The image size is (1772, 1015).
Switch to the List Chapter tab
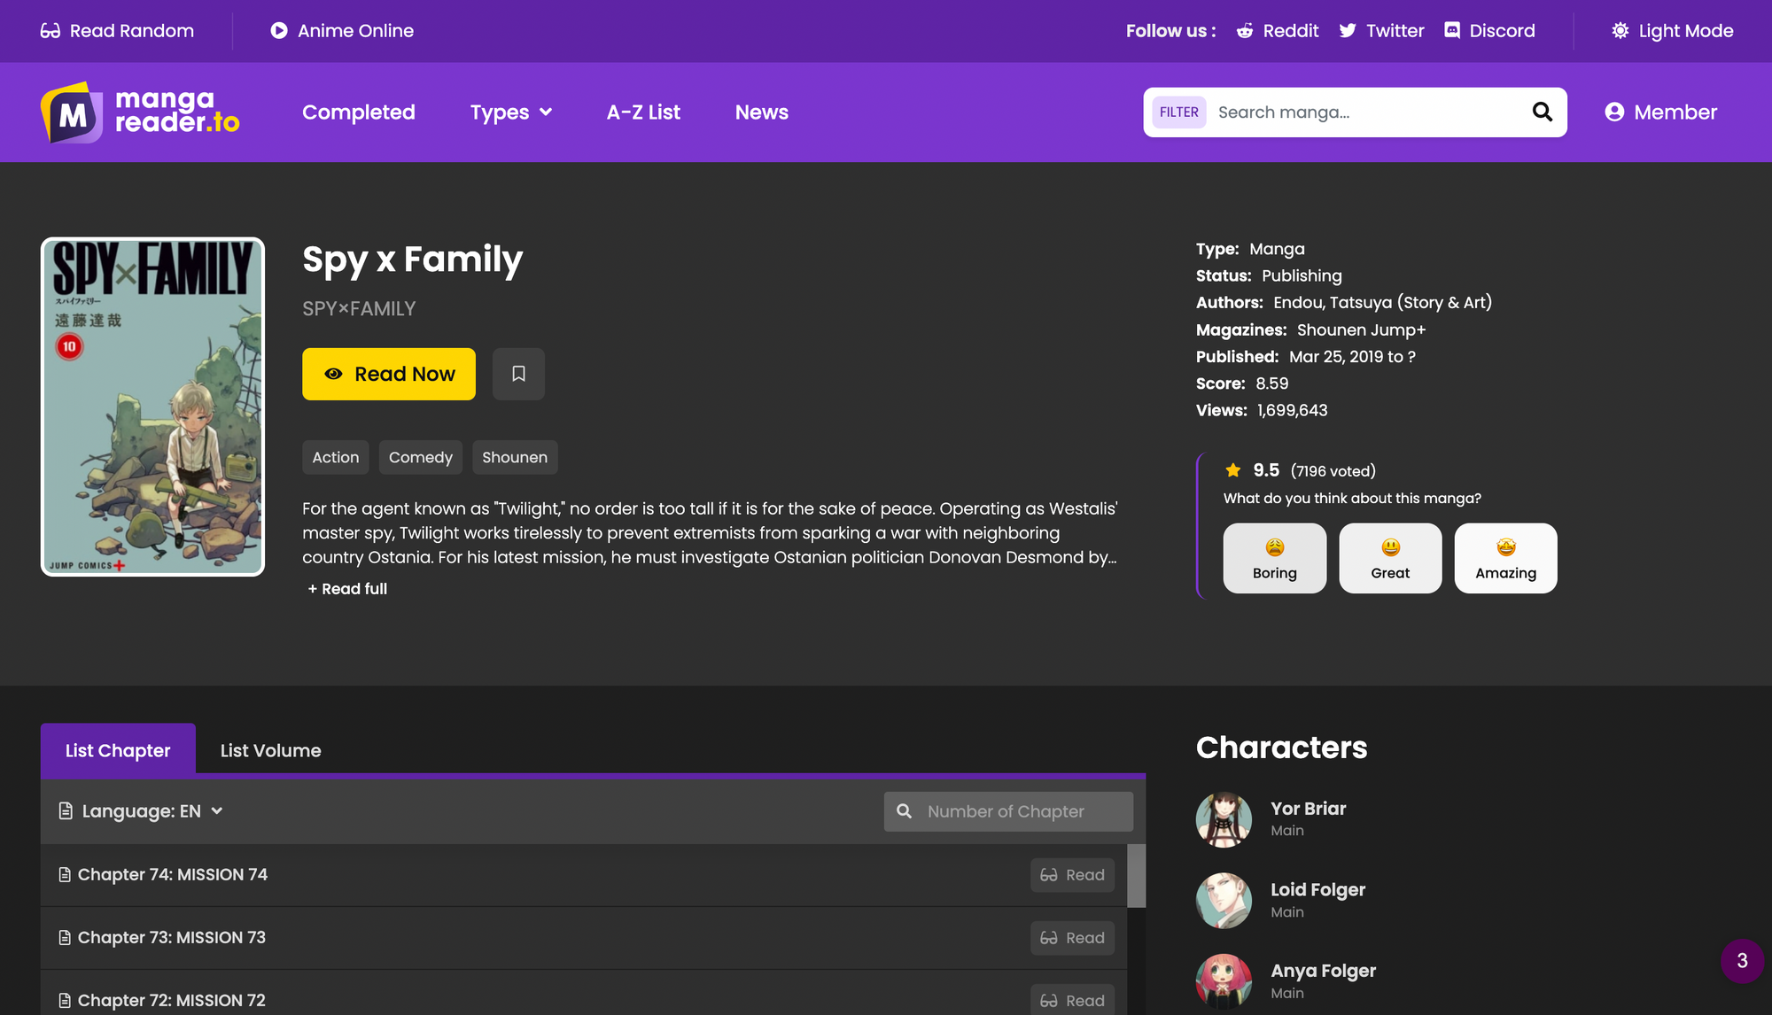(x=118, y=750)
